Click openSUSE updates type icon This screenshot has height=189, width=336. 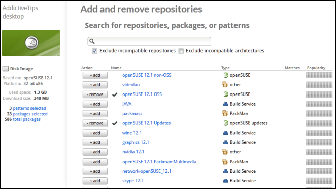point(226,123)
